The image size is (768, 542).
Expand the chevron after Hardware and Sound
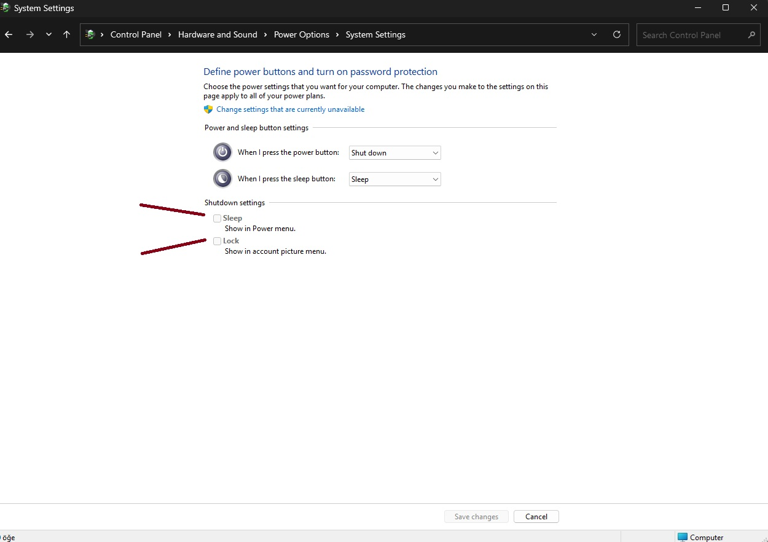click(x=266, y=35)
